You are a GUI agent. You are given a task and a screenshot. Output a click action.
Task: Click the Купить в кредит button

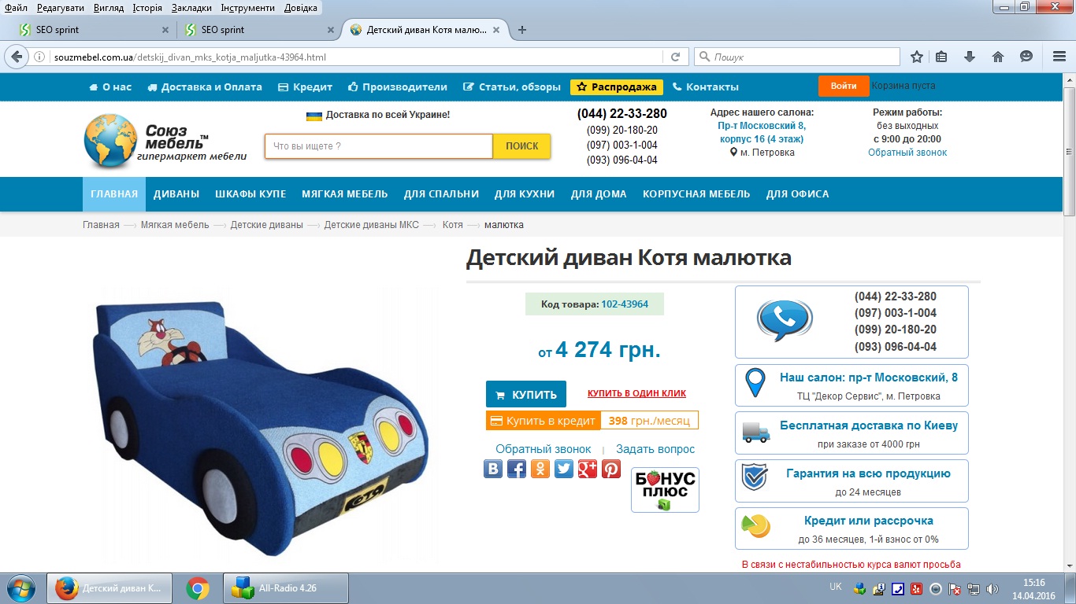(543, 421)
